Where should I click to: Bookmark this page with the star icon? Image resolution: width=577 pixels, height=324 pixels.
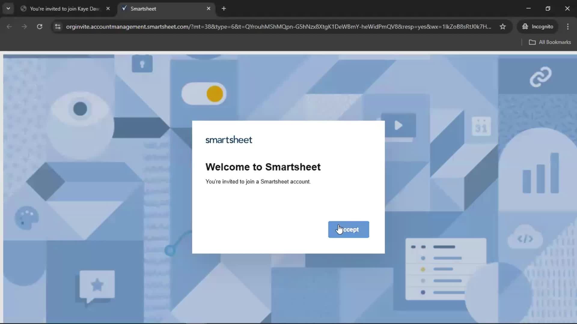[x=503, y=26]
